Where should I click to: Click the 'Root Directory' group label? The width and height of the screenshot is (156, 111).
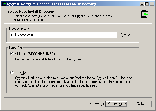click(x=19, y=28)
